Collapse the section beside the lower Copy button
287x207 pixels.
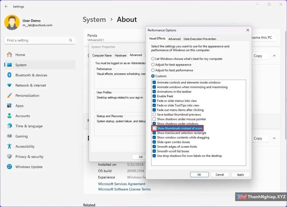tap(274, 138)
